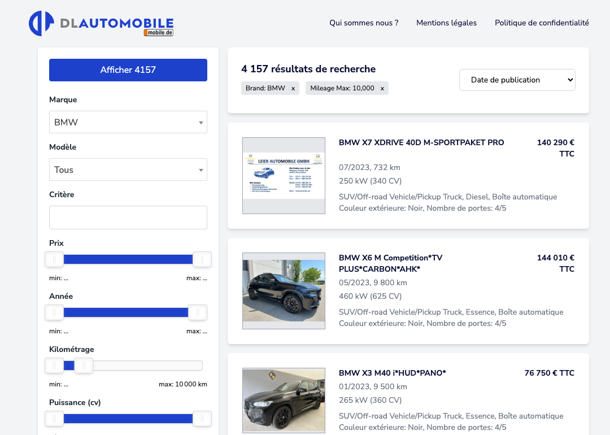Open Mentions légales page
The image size is (610, 435).
447,23
